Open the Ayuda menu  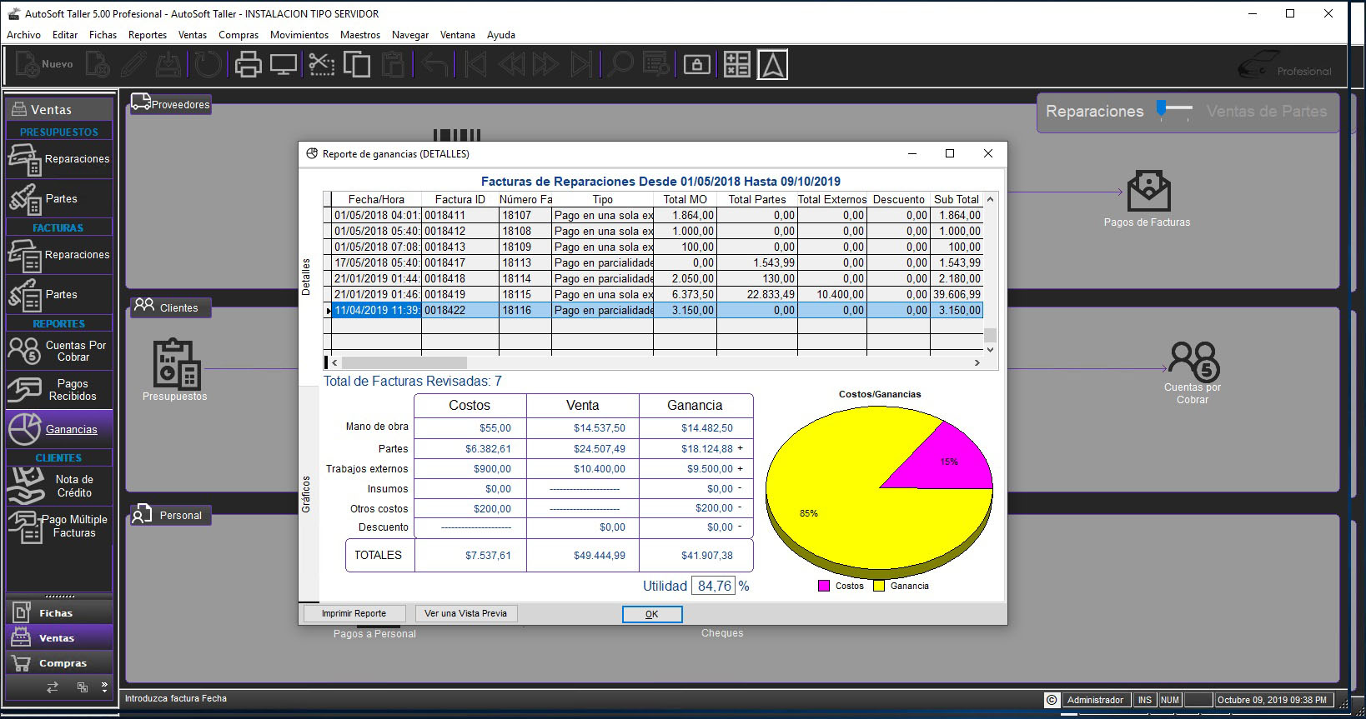coord(501,35)
